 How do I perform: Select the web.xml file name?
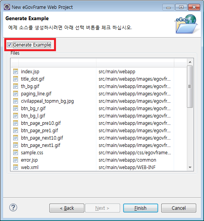click(x=30, y=167)
